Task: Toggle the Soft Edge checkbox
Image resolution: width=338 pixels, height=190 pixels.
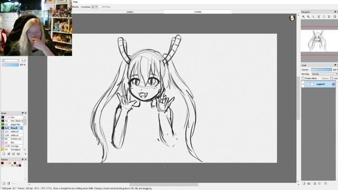Action: (x=100, y=7)
